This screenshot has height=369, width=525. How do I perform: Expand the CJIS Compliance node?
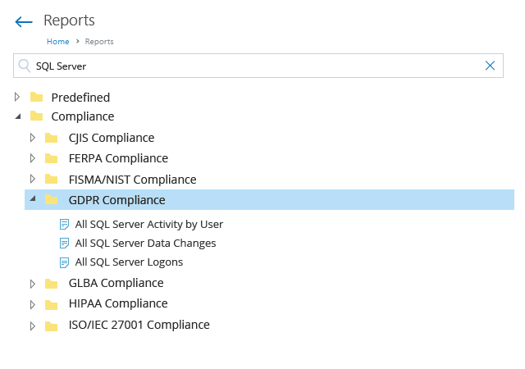(33, 138)
